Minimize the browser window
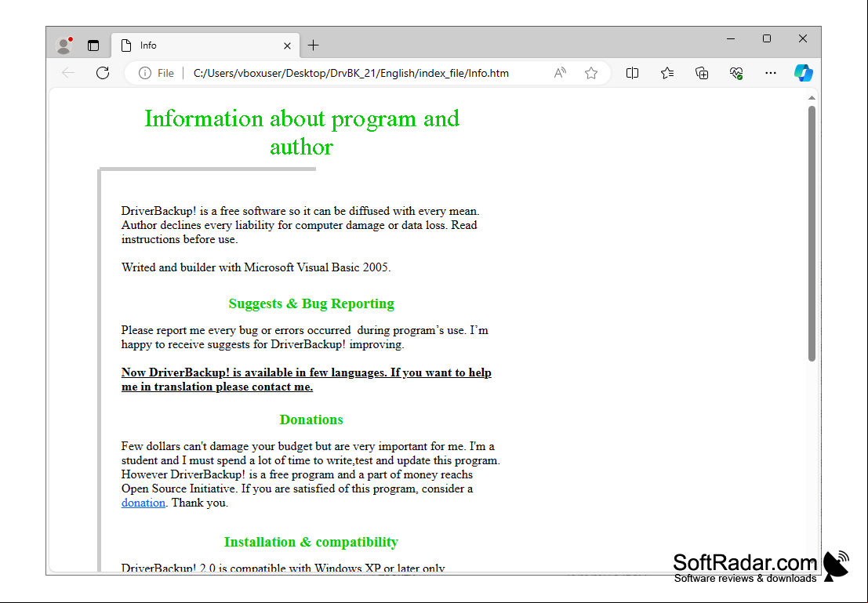Image resolution: width=868 pixels, height=603 pixels. [731, 38]
